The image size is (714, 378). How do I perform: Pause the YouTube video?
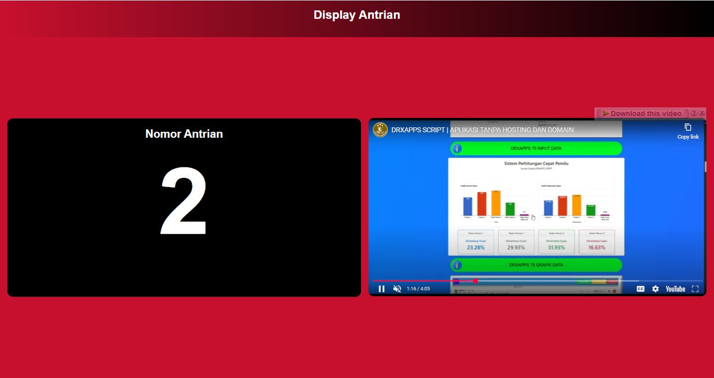381,289
